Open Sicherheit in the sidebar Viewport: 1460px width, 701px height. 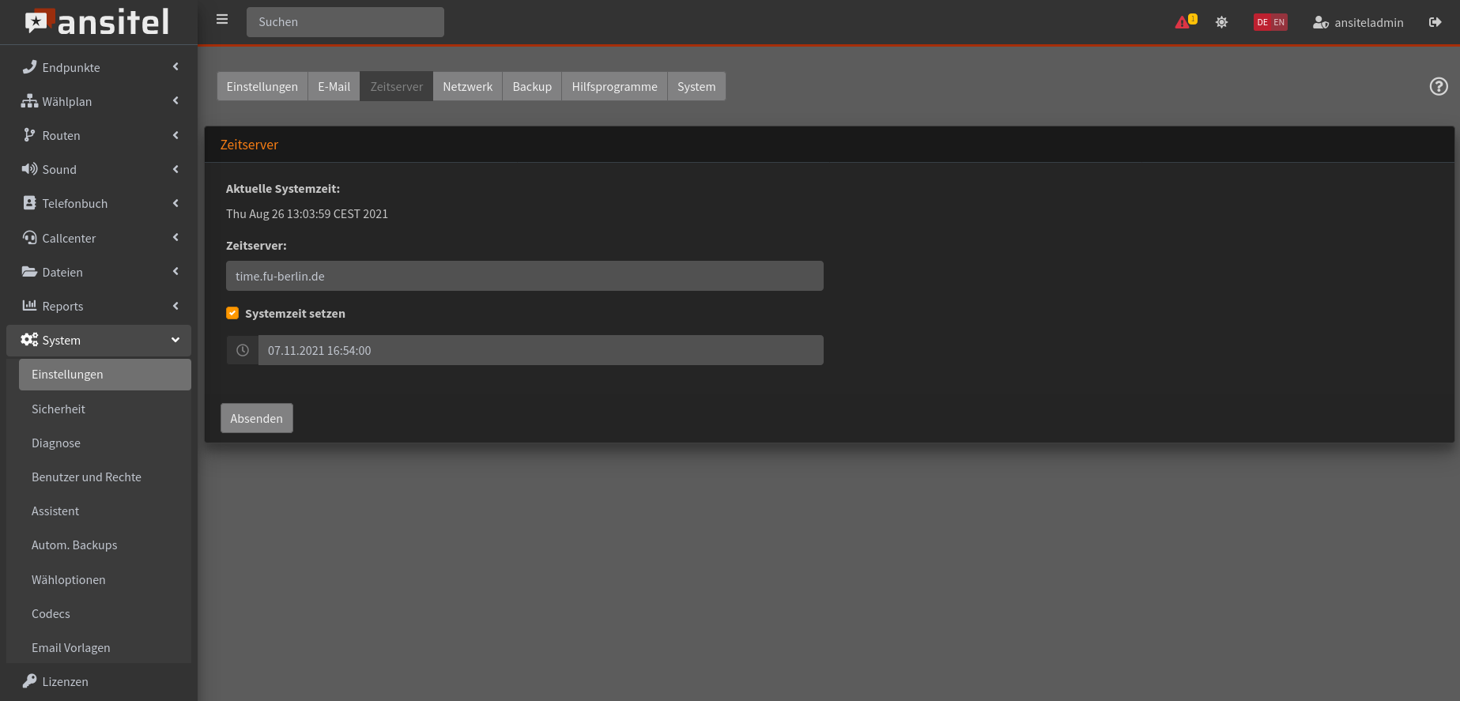(x=58, y=409)
